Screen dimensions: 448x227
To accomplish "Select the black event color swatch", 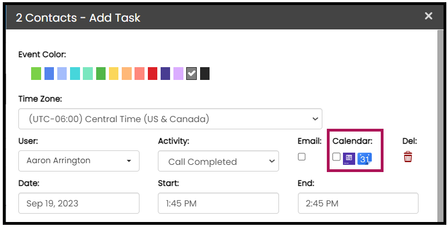I will (x=205, y=74).
